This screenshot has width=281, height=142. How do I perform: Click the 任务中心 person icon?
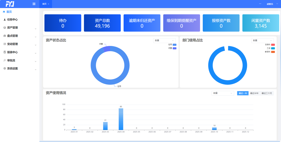click(5, 19)
